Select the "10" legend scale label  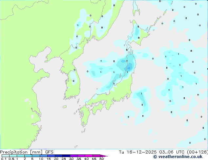[41, 159]
